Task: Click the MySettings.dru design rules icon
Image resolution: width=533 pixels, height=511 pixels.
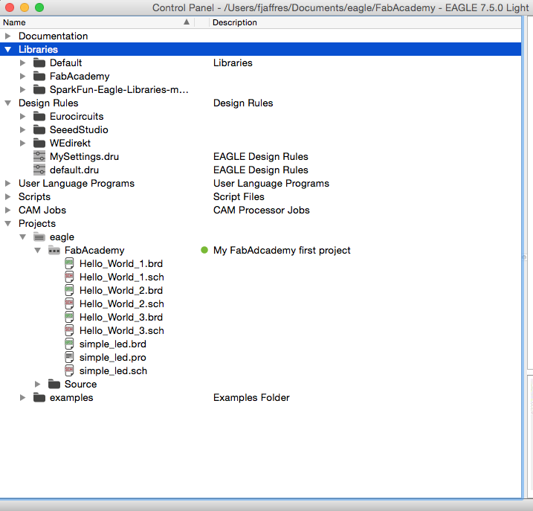Action: click(39, 156)
